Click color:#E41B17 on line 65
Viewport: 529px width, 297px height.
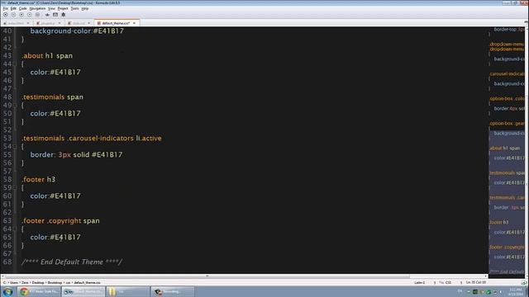(55, 238)
